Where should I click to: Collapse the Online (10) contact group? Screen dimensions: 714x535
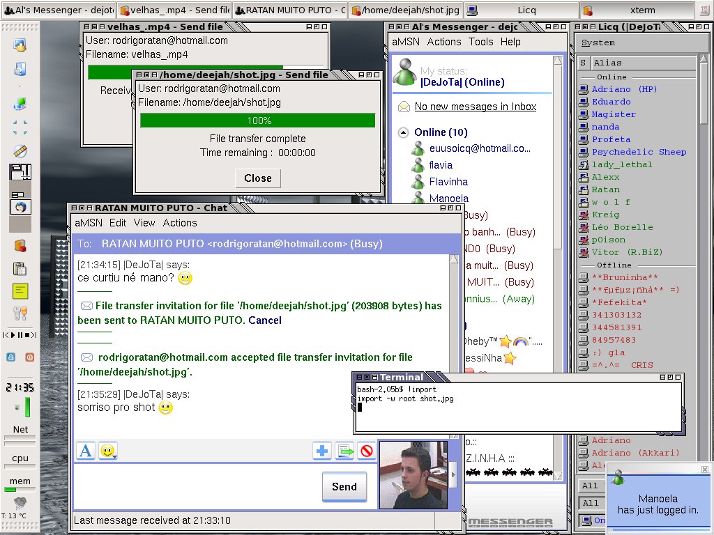click(403, 132)
